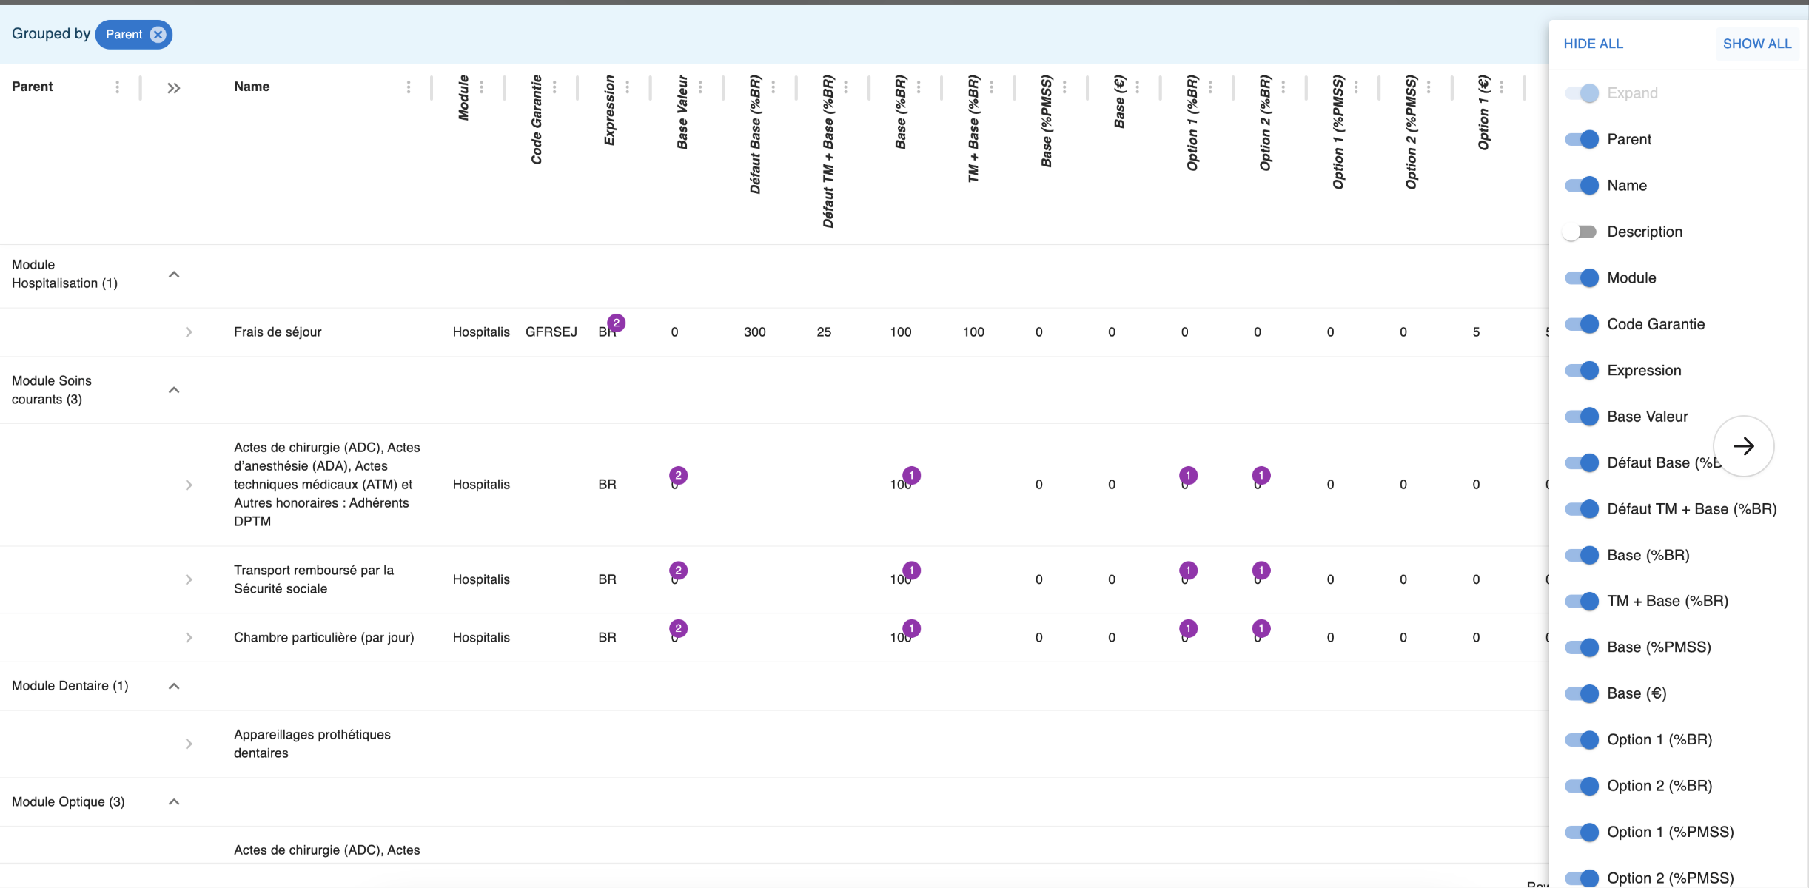
Task: Click the Code Garantie column header
Action: pos(537,120)
